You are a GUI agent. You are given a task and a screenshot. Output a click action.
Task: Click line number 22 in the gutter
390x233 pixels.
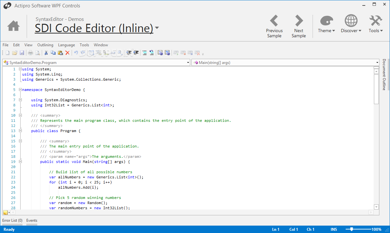tap(13, 177)
